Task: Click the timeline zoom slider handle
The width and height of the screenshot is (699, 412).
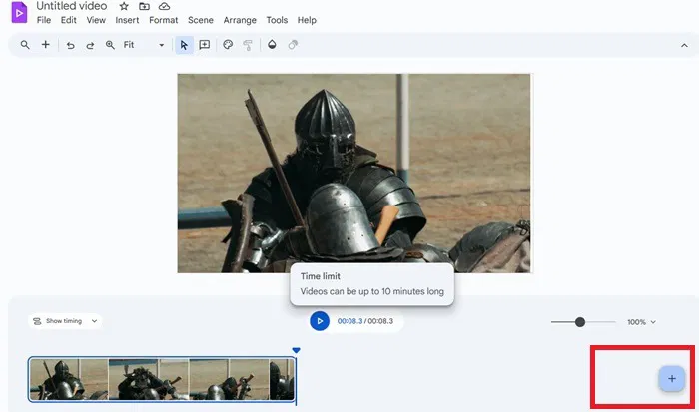Action: tap(580, 322)
